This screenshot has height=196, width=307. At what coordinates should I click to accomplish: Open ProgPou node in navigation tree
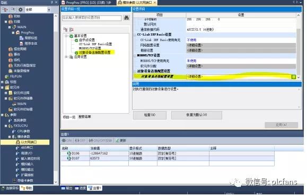point(28,32)
